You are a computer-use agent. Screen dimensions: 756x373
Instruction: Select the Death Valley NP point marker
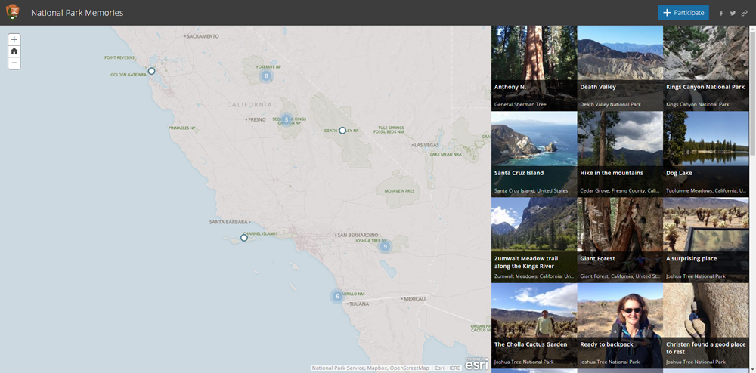(342, 131)
